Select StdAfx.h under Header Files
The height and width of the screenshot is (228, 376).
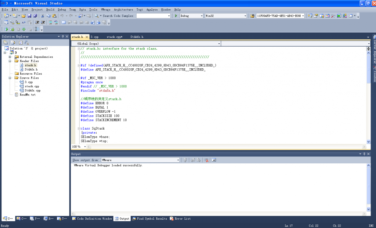click(31, 69)
